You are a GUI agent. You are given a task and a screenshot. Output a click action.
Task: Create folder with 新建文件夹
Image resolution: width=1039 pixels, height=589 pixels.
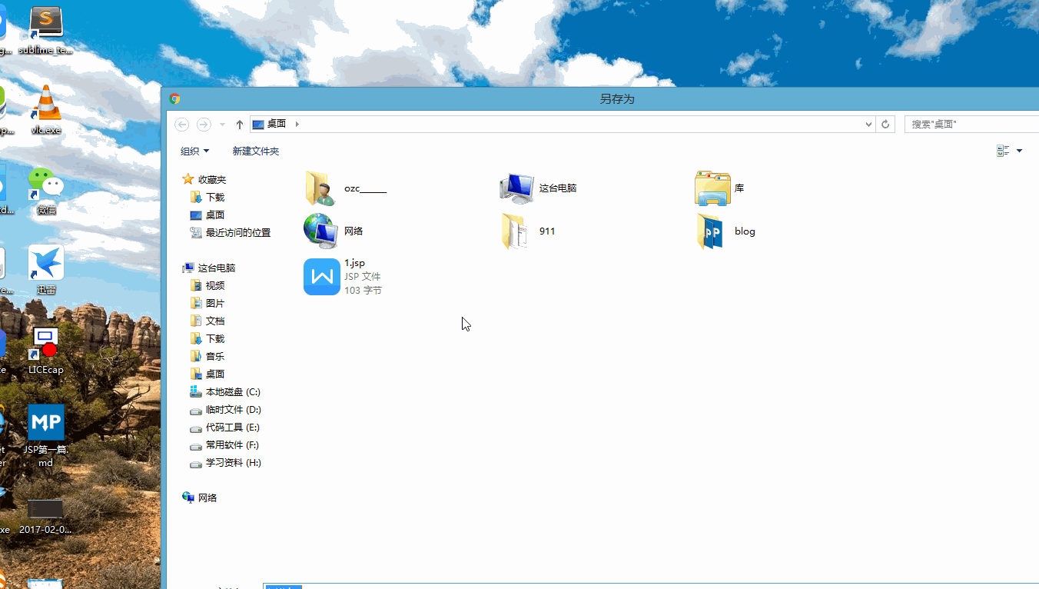[x=256, y=151]
